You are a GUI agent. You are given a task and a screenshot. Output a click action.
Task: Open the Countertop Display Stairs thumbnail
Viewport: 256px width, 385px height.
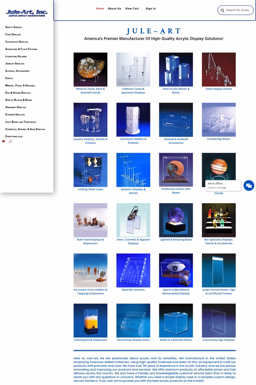133,320
